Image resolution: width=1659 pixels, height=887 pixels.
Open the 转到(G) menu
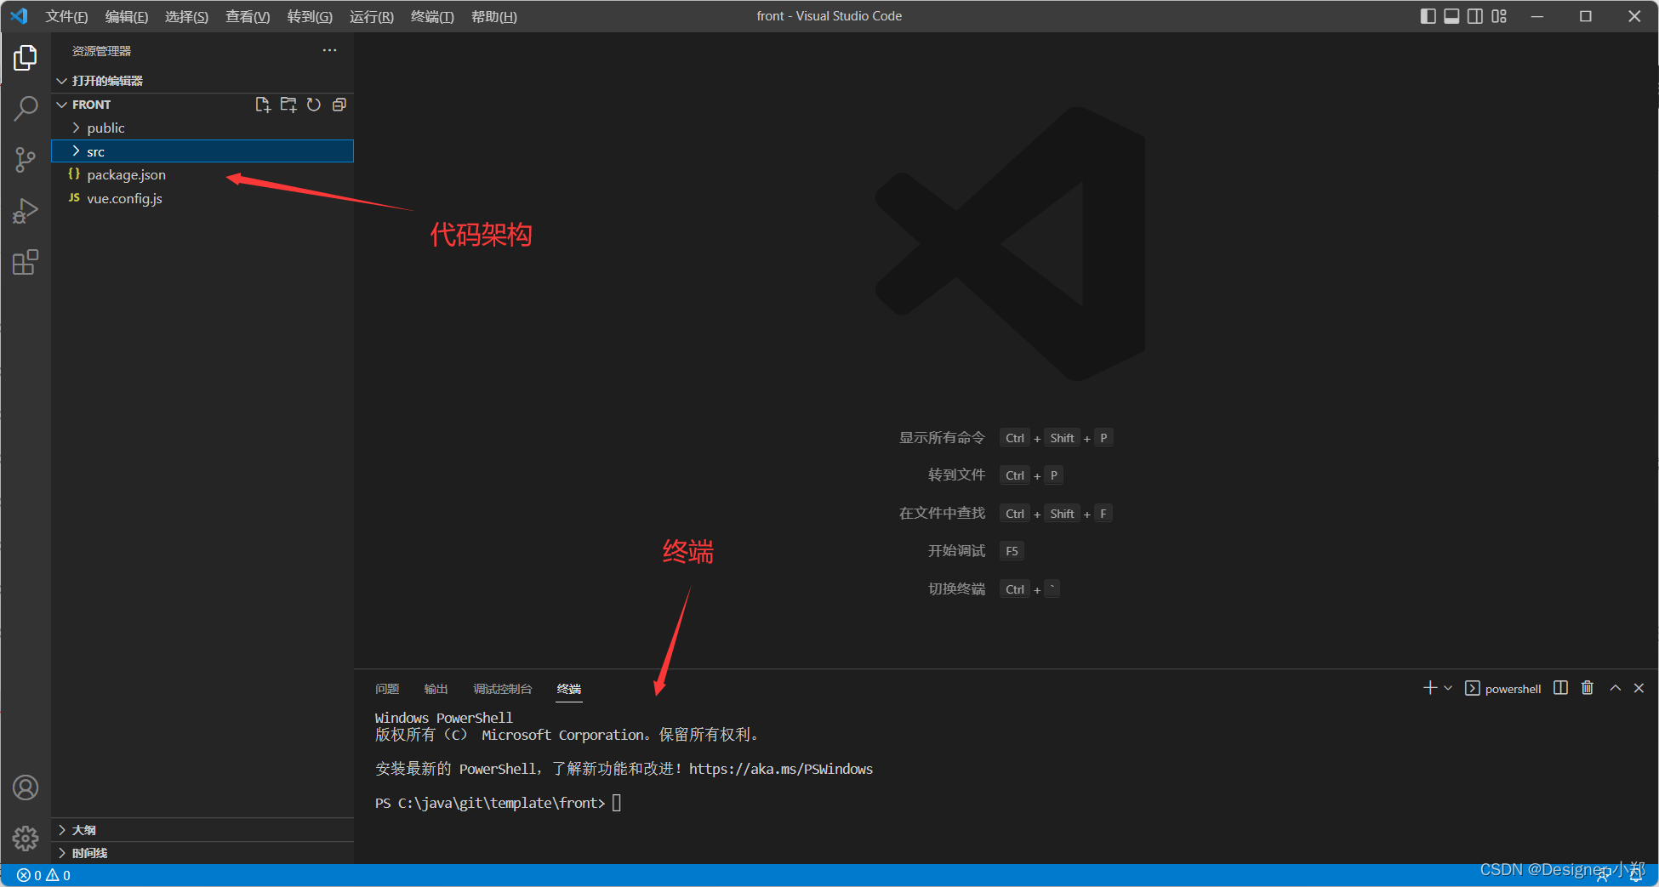[x=310, y=17]
